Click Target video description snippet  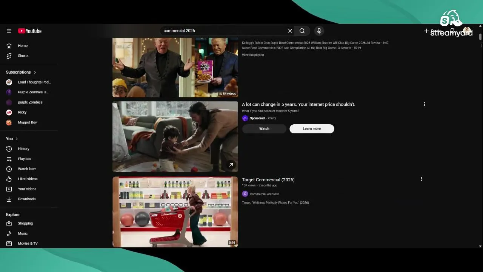tap(275, 203)
